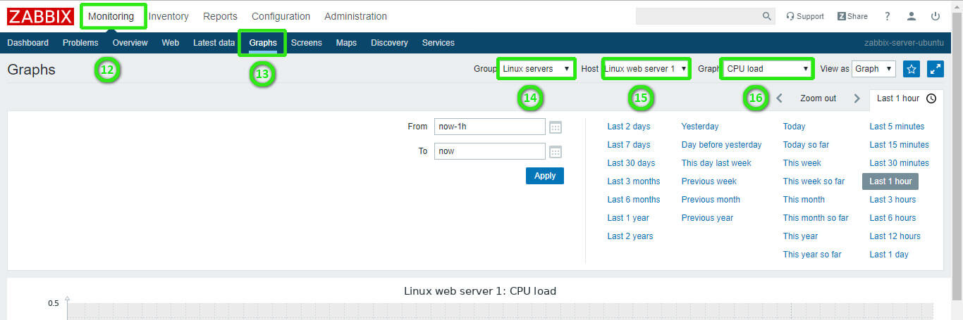Open the Administration menu
Screen dimensions: 963x320
pos(355,16)
